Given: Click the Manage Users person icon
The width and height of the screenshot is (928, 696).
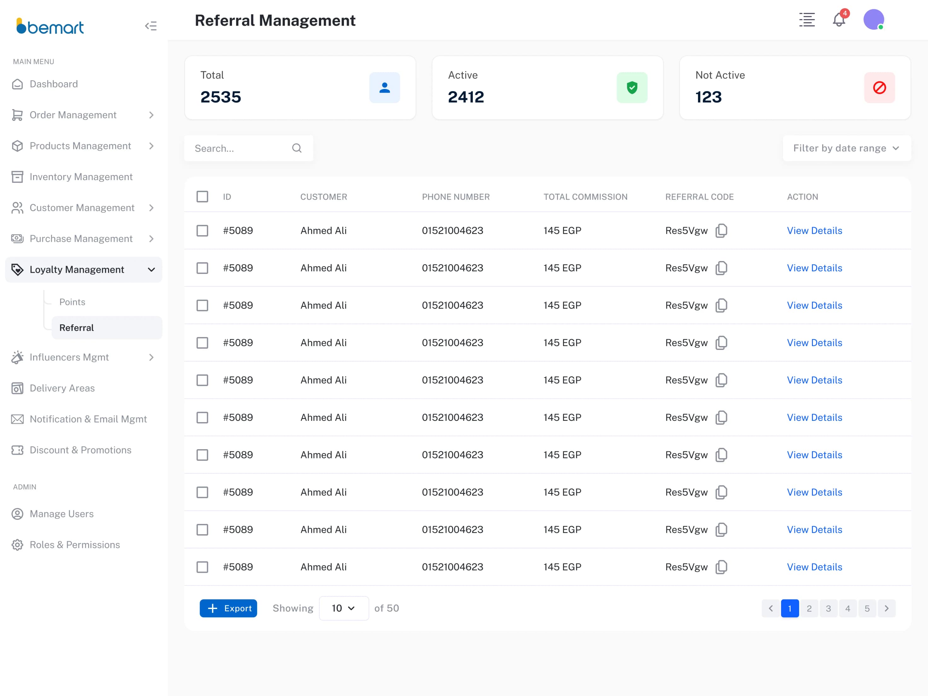Looking at the screenshot, I should 17,514.
